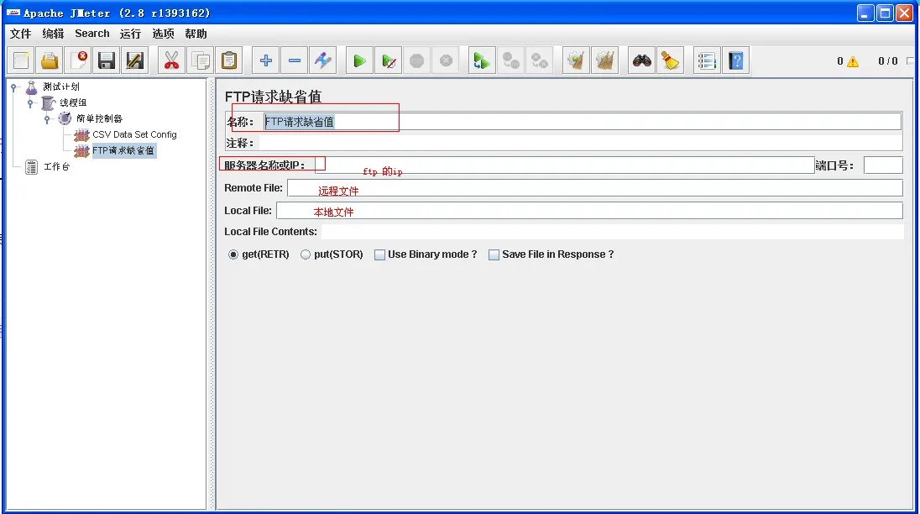Open the 选项 menu

coord(163,34)
